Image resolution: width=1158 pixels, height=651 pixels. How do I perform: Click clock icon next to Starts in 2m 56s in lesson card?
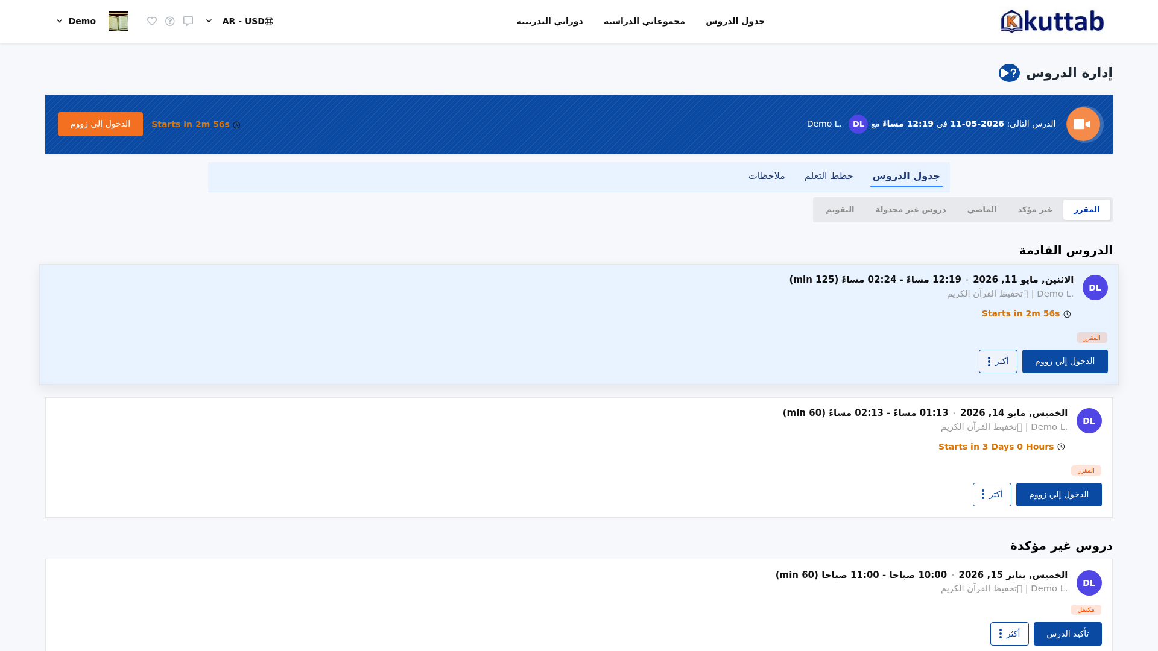coord(1067,314)
